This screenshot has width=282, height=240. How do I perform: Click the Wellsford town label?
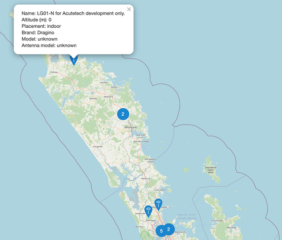point(146,178)
